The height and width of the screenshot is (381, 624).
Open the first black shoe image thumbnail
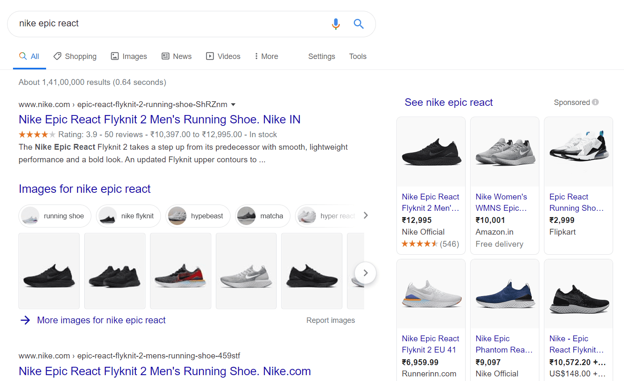point(49,271)
